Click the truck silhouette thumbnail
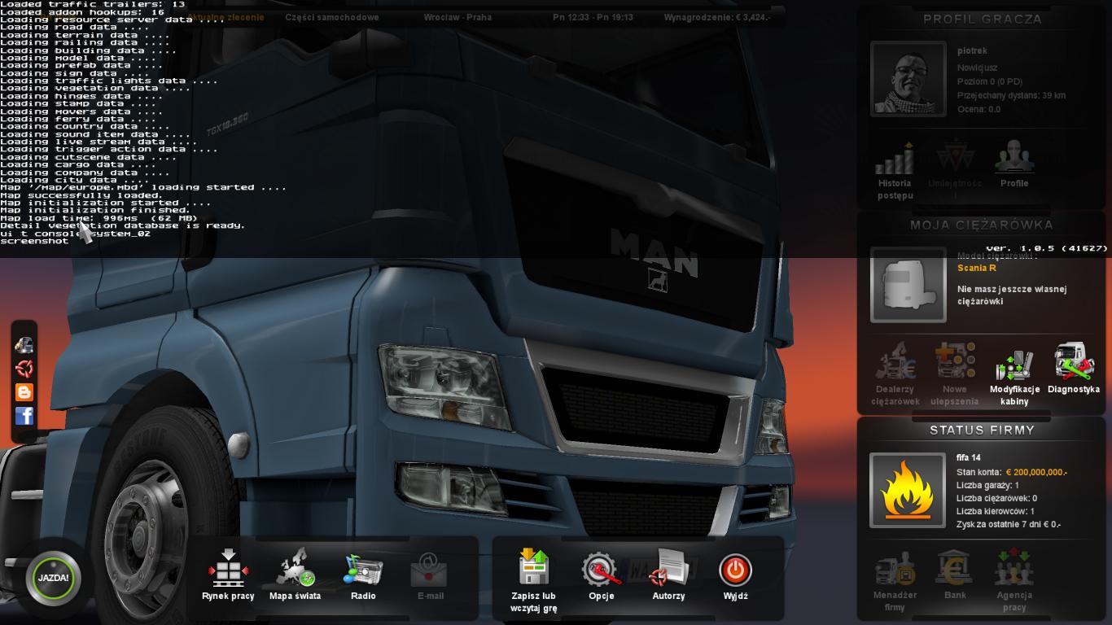1112x625 pixels. 908,285
